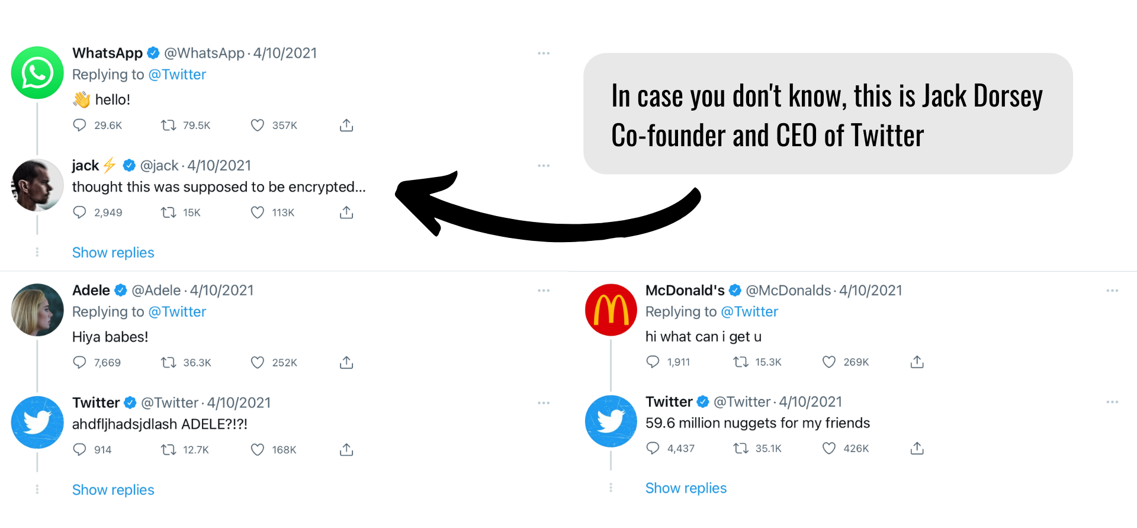Like Adele's Hiya babes tweet
This screenshot has height=528, width=1137.
pos(257,362)
